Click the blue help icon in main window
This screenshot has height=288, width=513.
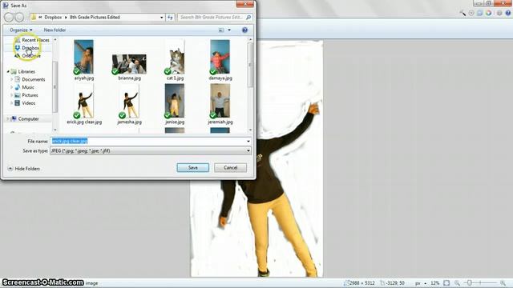coord(508,13)
